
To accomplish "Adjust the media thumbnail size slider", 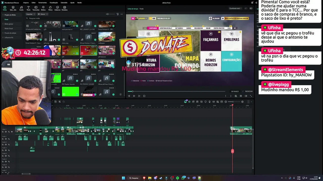I will click(x=107, y=14).
